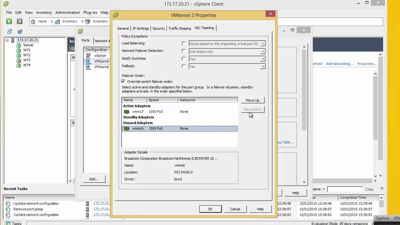
Task: Open the Inventory menu
Action: tap(44, 12)
